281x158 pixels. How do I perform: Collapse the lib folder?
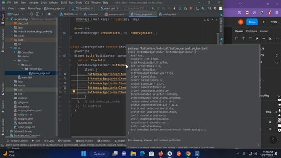click(x=11, y=48)
